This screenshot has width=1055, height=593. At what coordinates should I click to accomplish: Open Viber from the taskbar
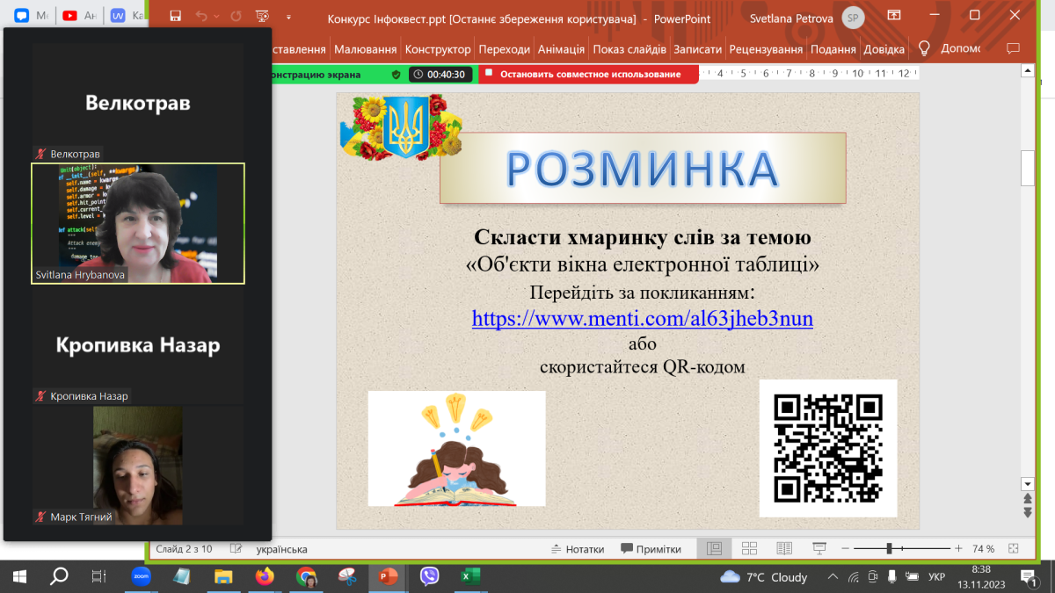pos(429,576)
